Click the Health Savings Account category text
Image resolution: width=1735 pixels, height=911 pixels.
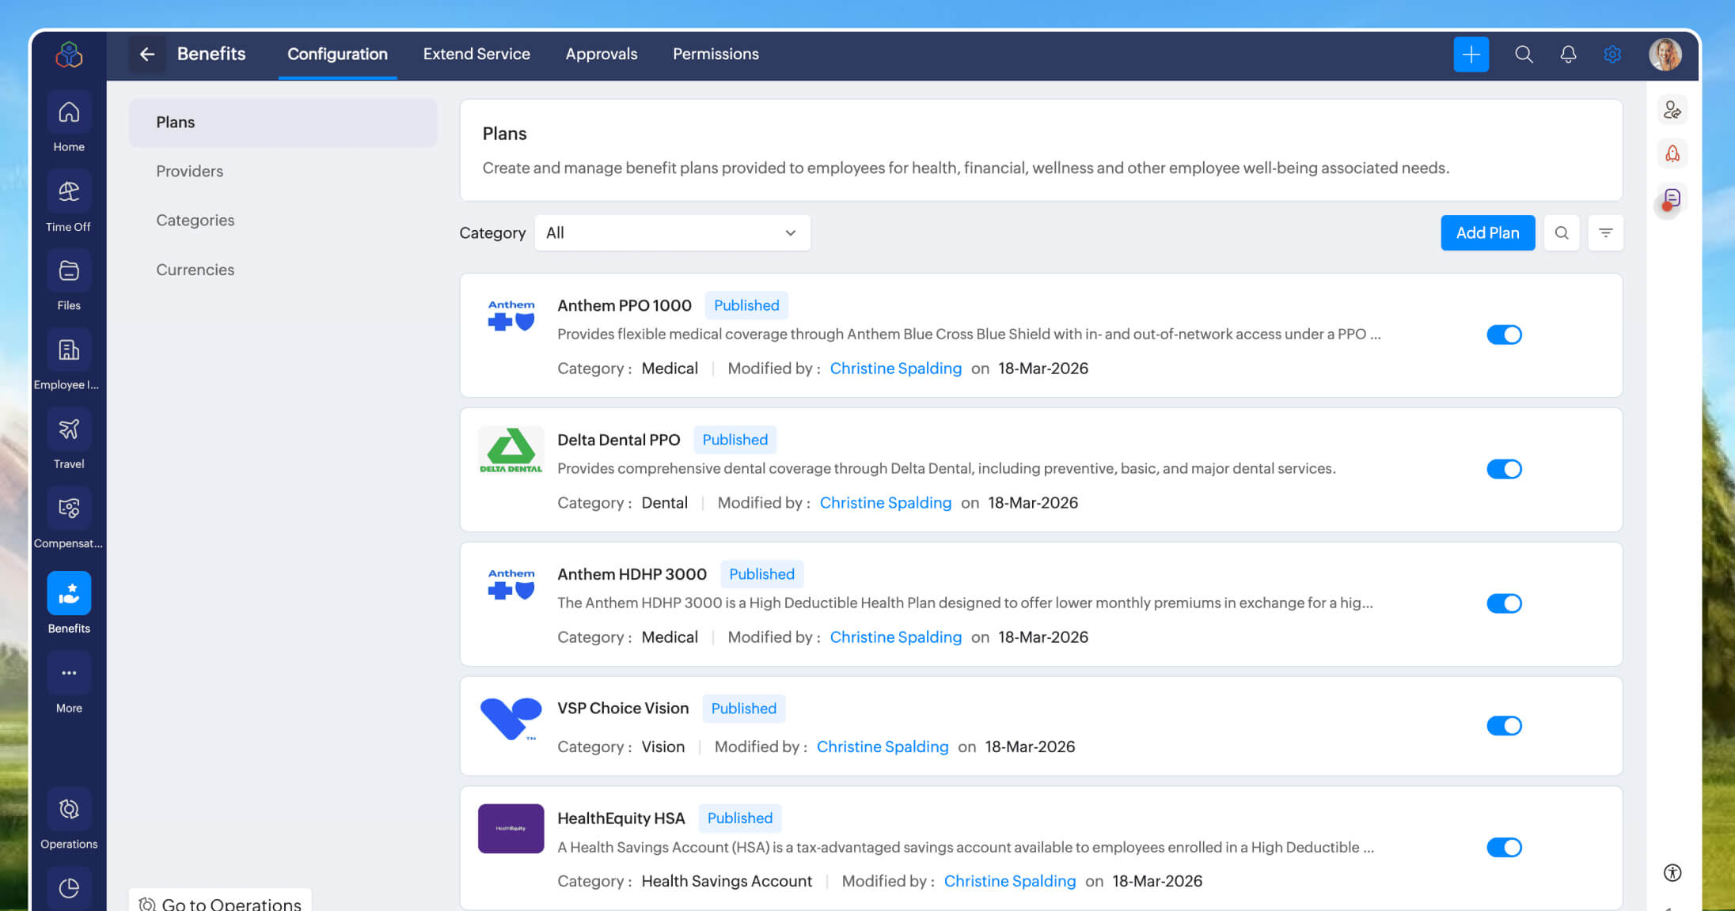727,881
